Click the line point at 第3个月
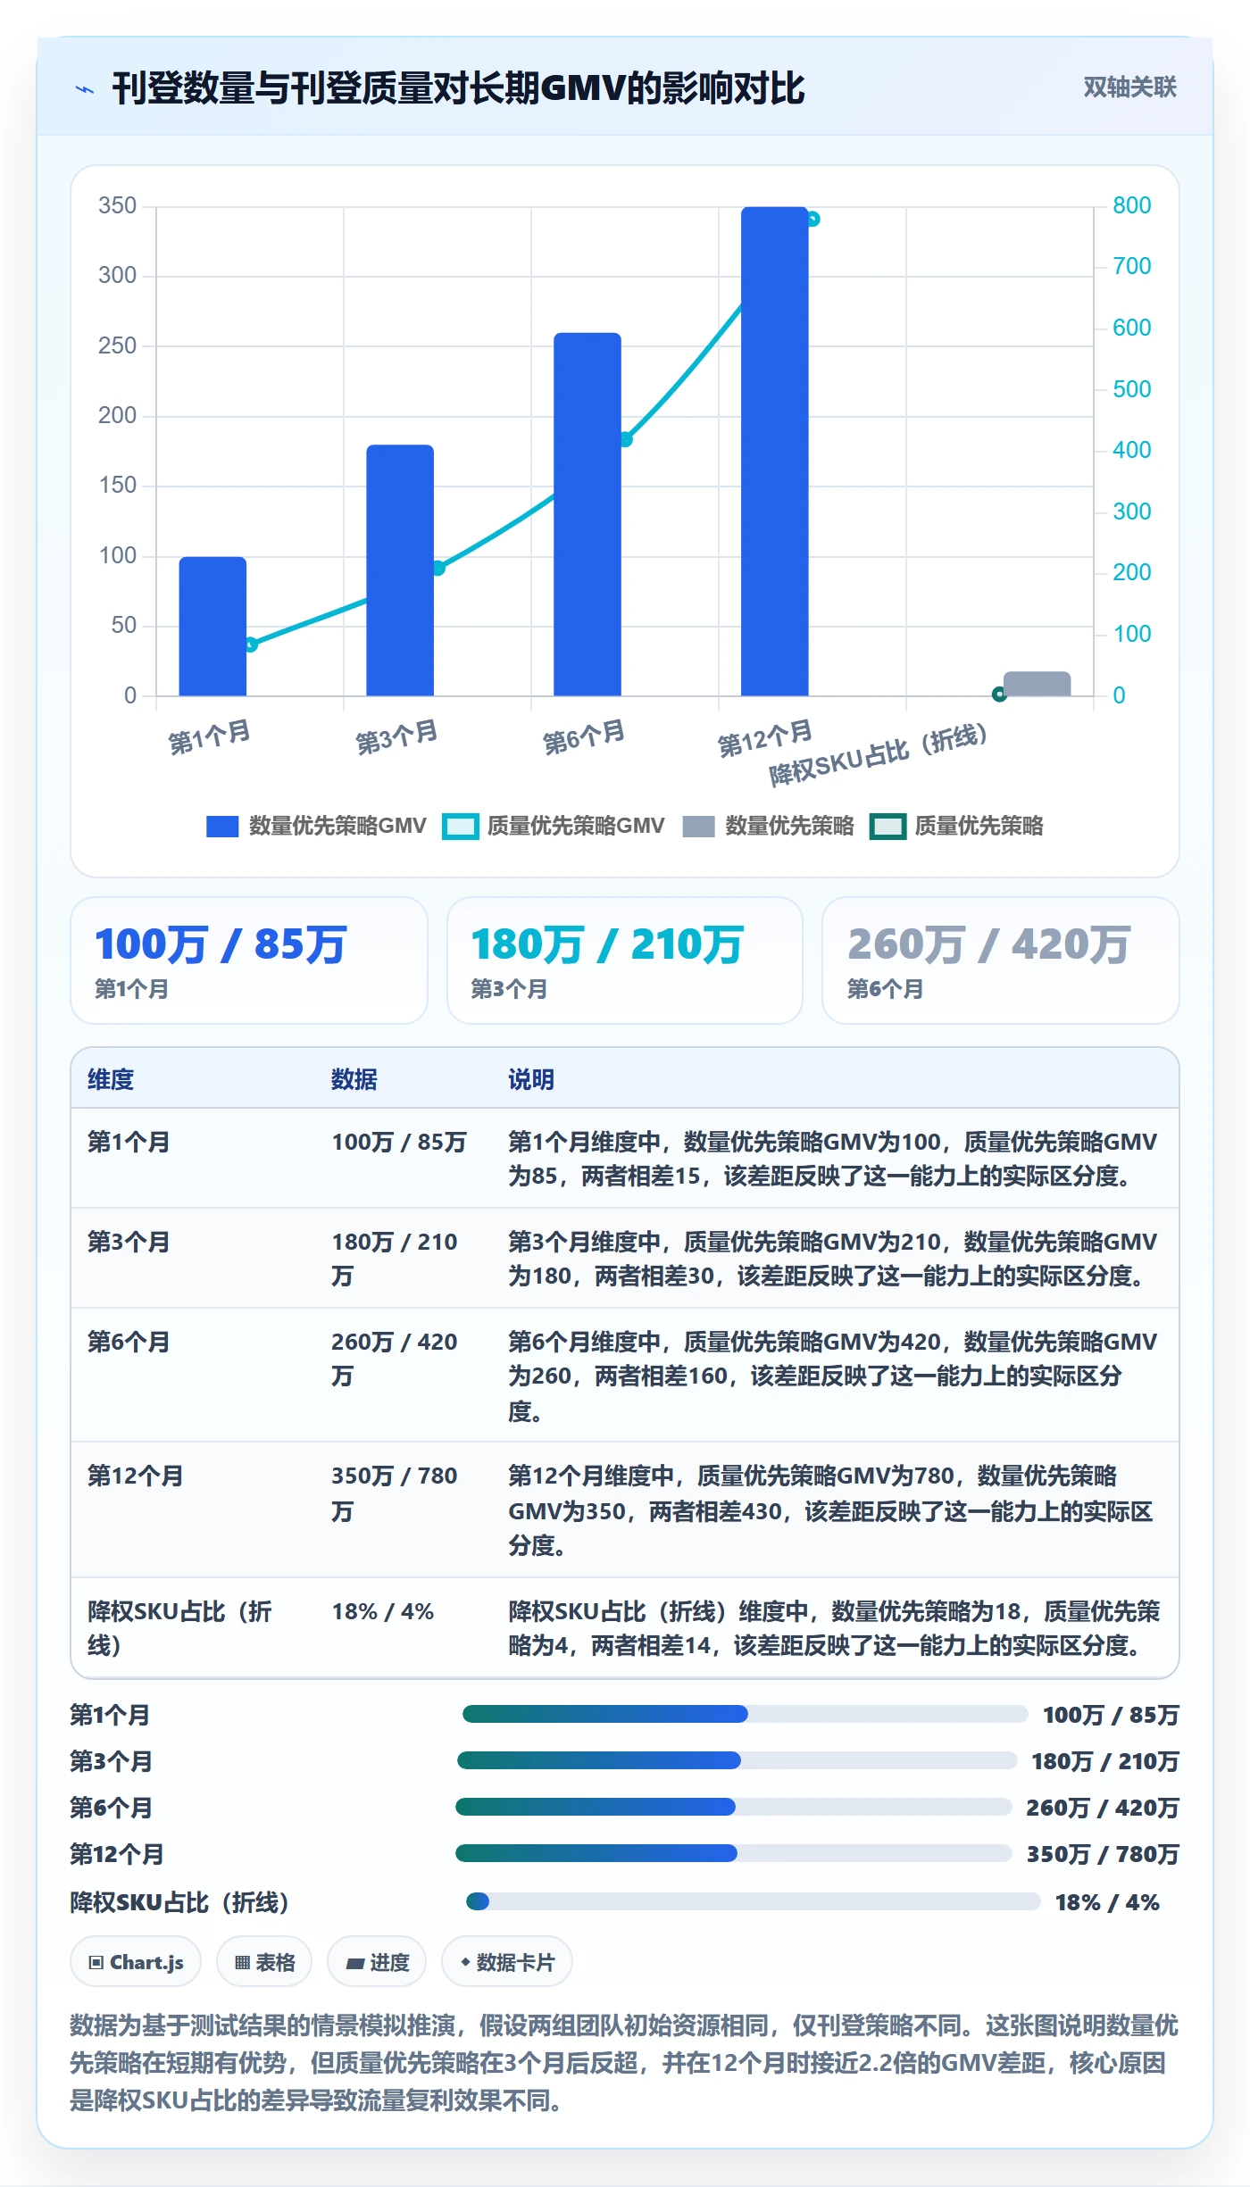Image resolution: width=1250 pixels, height=2187 pixels. [x=438, y=568]
